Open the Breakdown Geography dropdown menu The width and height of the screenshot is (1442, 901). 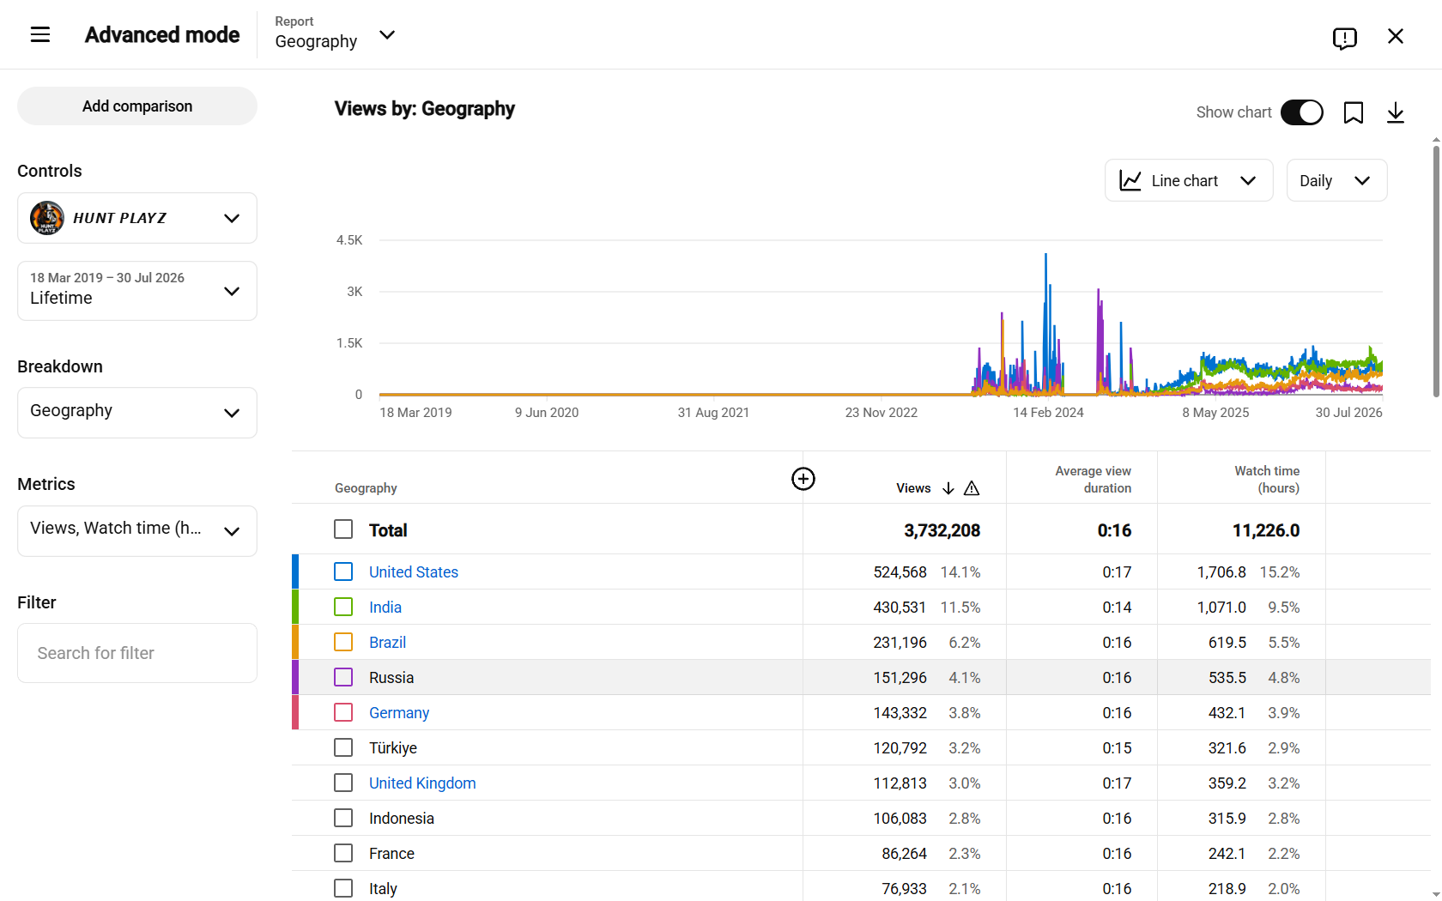pos(137,413)
